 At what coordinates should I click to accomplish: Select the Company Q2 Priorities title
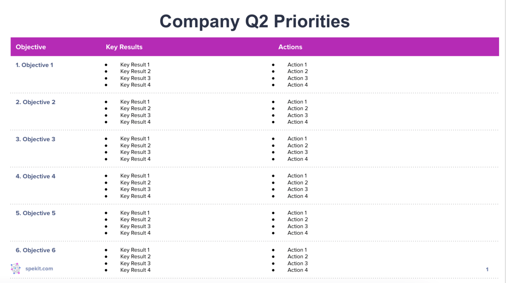pyautogui.click(x=254, y=21)
